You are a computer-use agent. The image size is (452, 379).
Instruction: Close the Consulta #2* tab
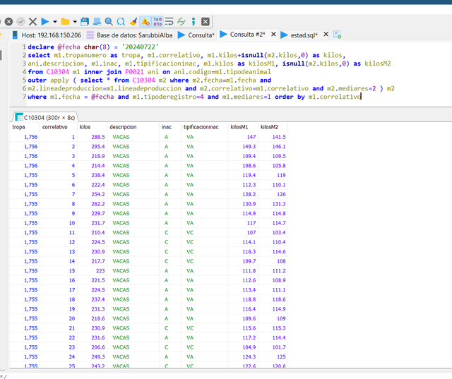pos(273,35)
